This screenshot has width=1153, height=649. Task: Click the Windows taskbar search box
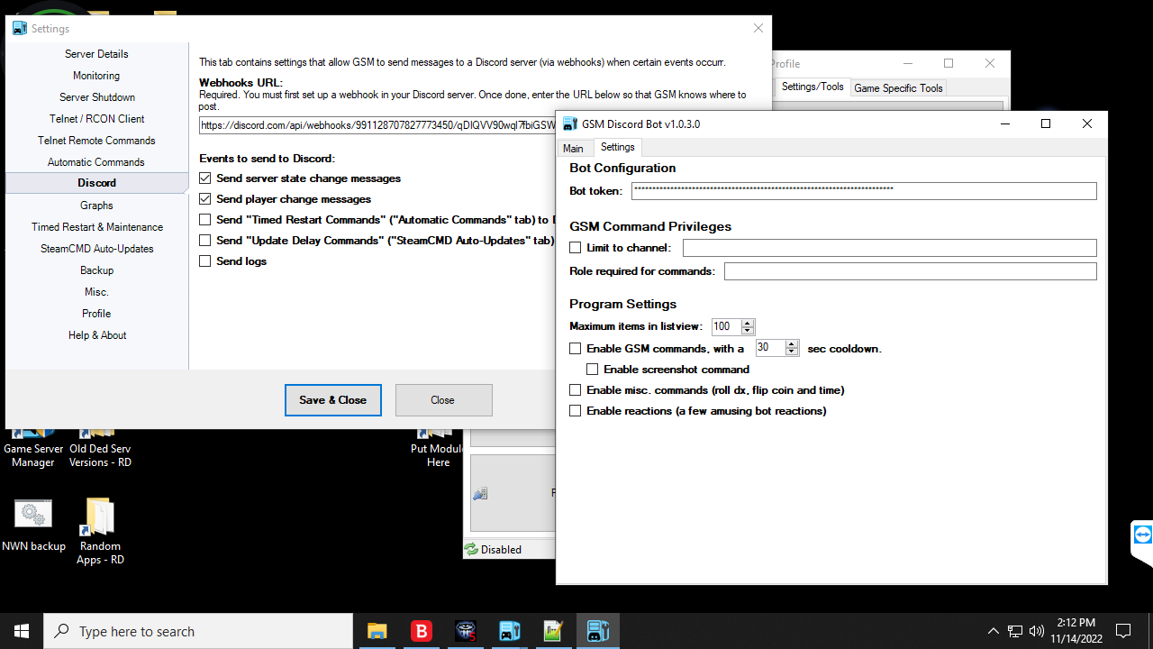pyautogui.click(x=198, y=631)
